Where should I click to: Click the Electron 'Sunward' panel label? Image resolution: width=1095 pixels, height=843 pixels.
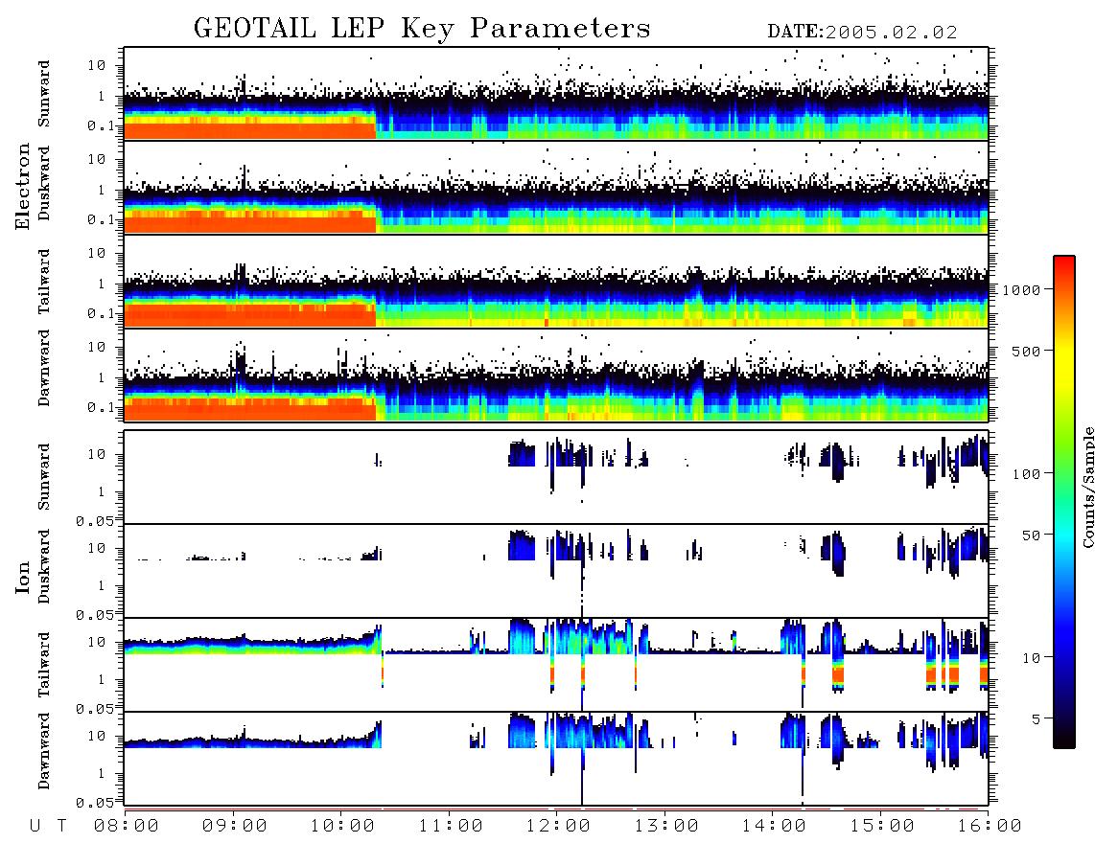pos(44,94)
